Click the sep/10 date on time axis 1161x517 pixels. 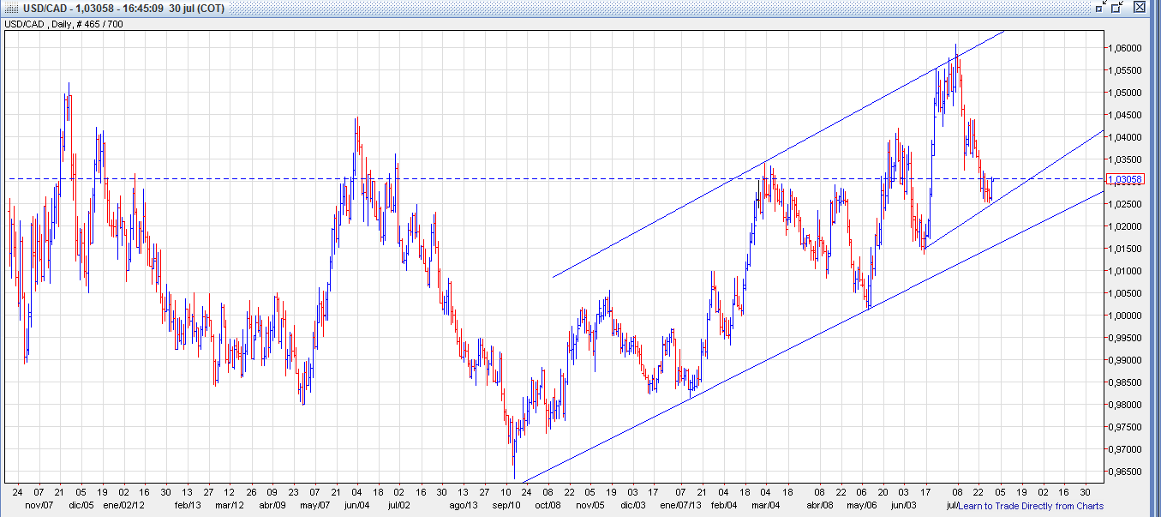pos(502,506)
